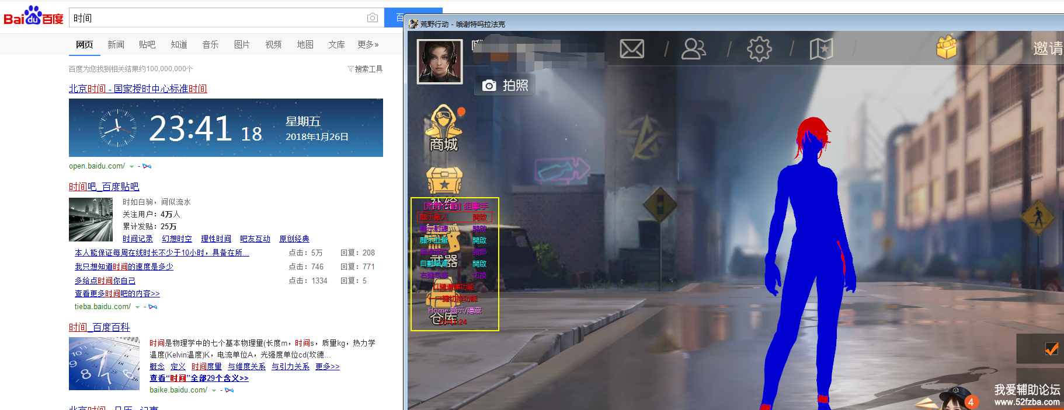
Task: Click the Baike clock thumbnail image
Action: pos(104,363)
